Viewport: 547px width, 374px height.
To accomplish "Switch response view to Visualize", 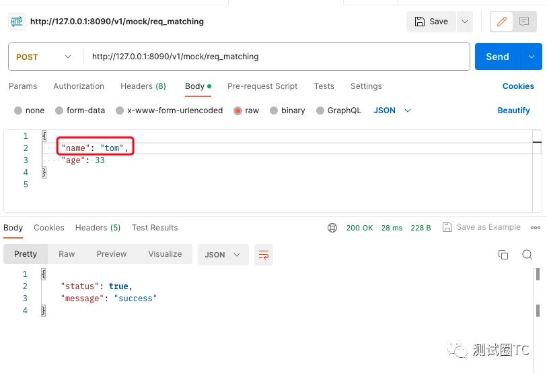I will pyautogui.click(x=165, y=254).
